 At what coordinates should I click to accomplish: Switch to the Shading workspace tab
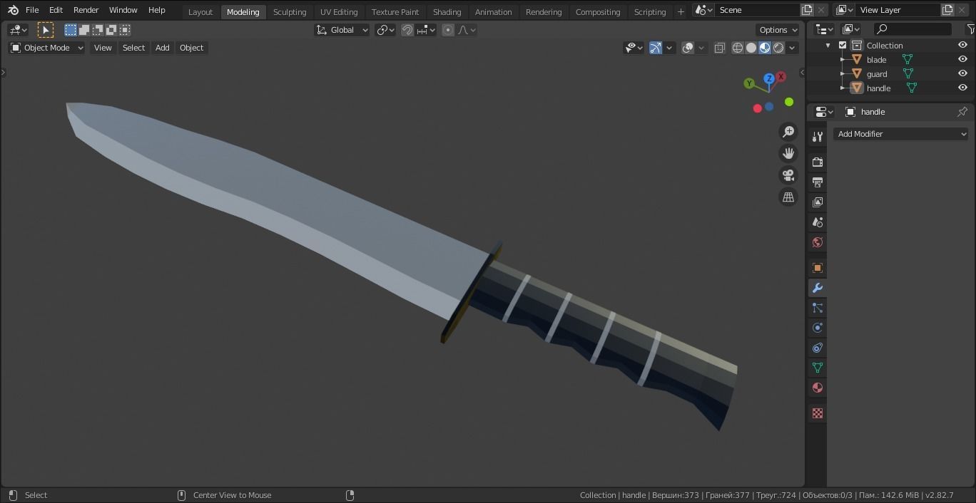click(x=447, y=12)
